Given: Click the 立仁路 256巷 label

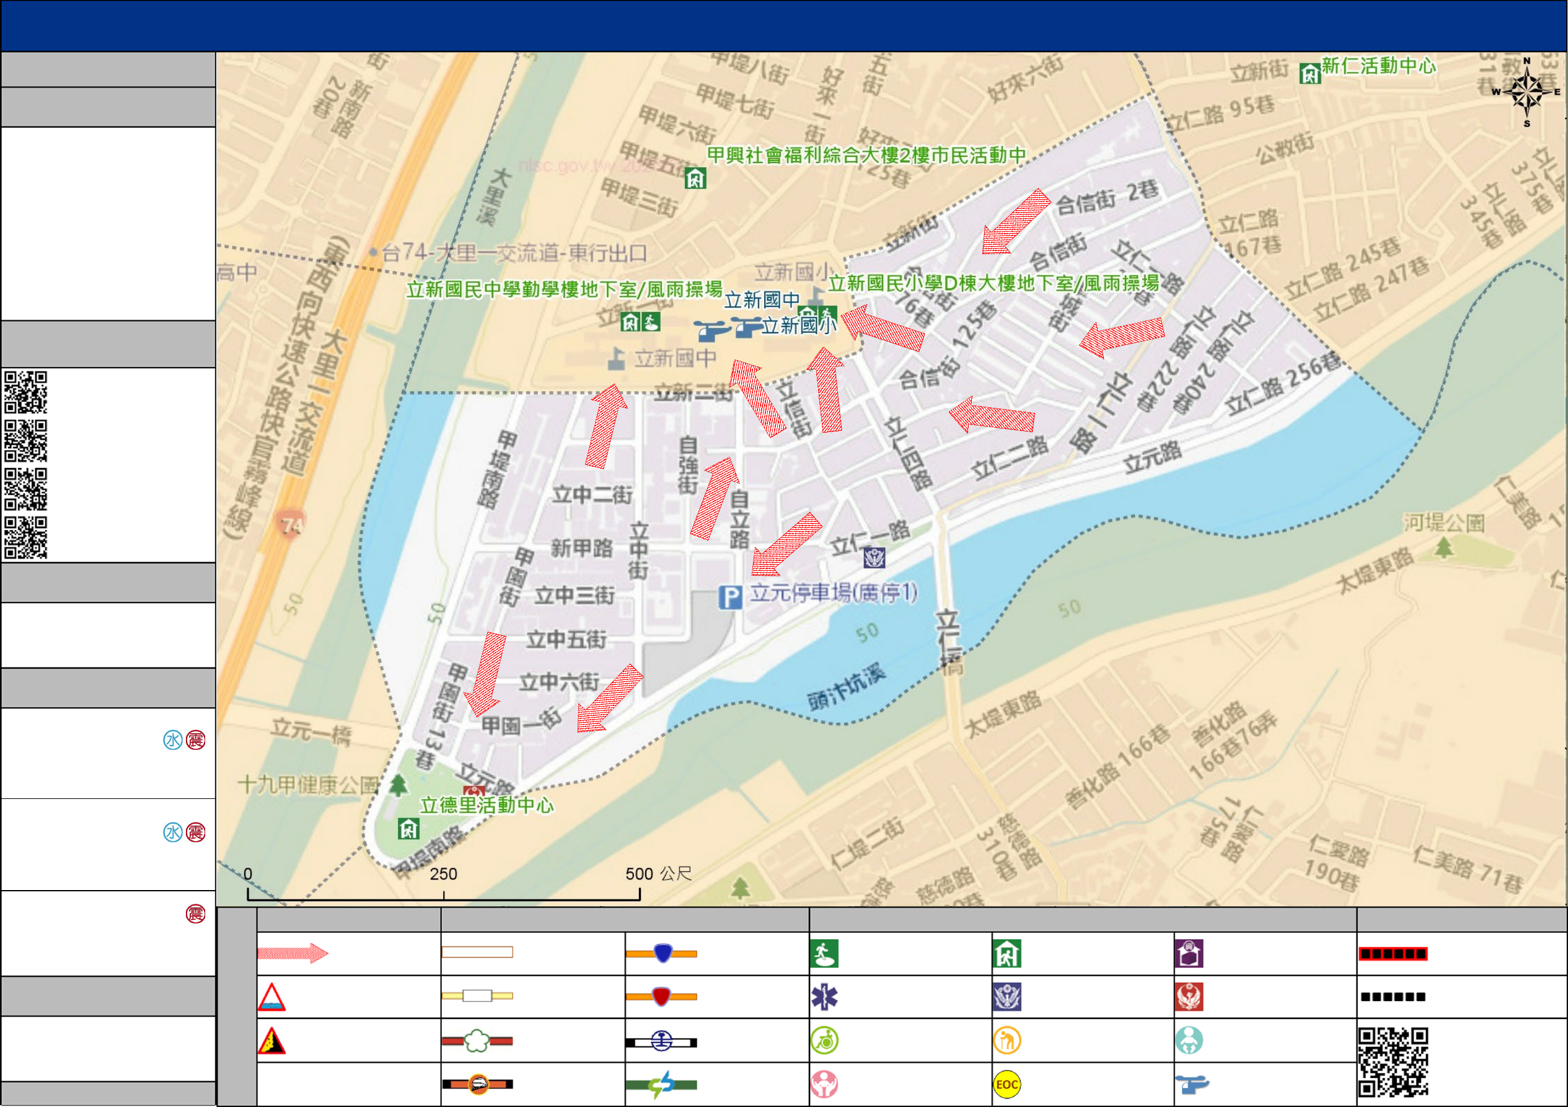Looking at the screenshot, I should point(1284,383).
